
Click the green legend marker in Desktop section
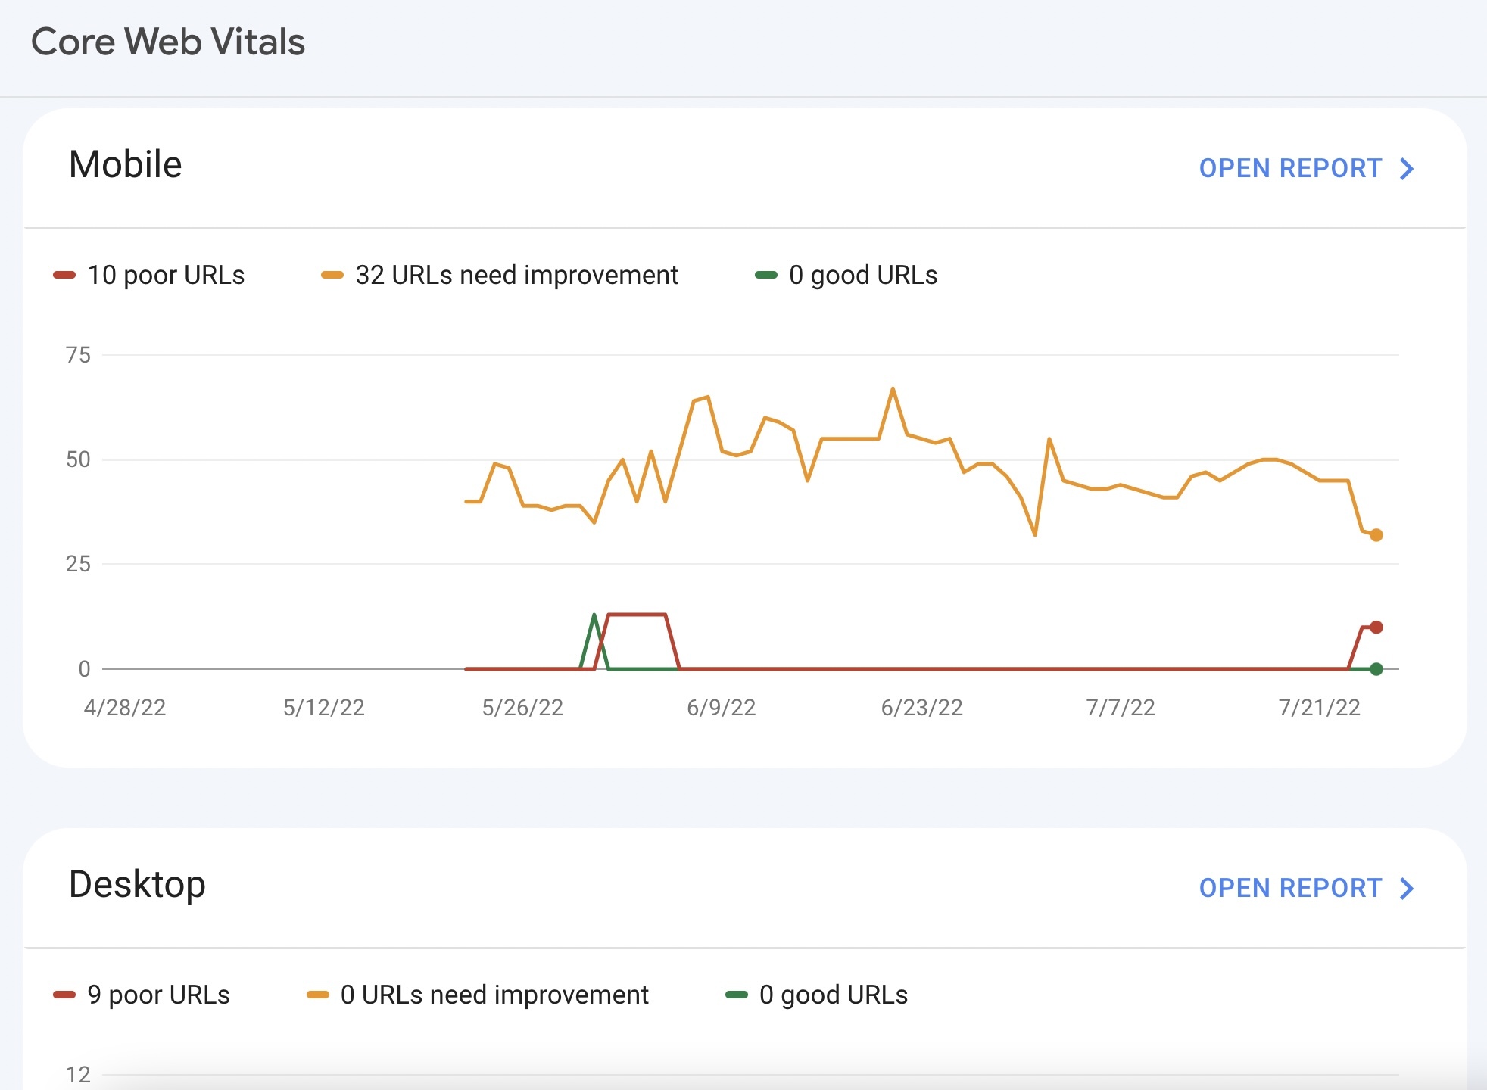pyautogui.click(x=737, y=995)
